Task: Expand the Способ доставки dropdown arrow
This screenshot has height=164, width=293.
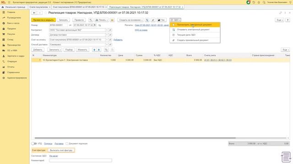Action: pos(107,45)
